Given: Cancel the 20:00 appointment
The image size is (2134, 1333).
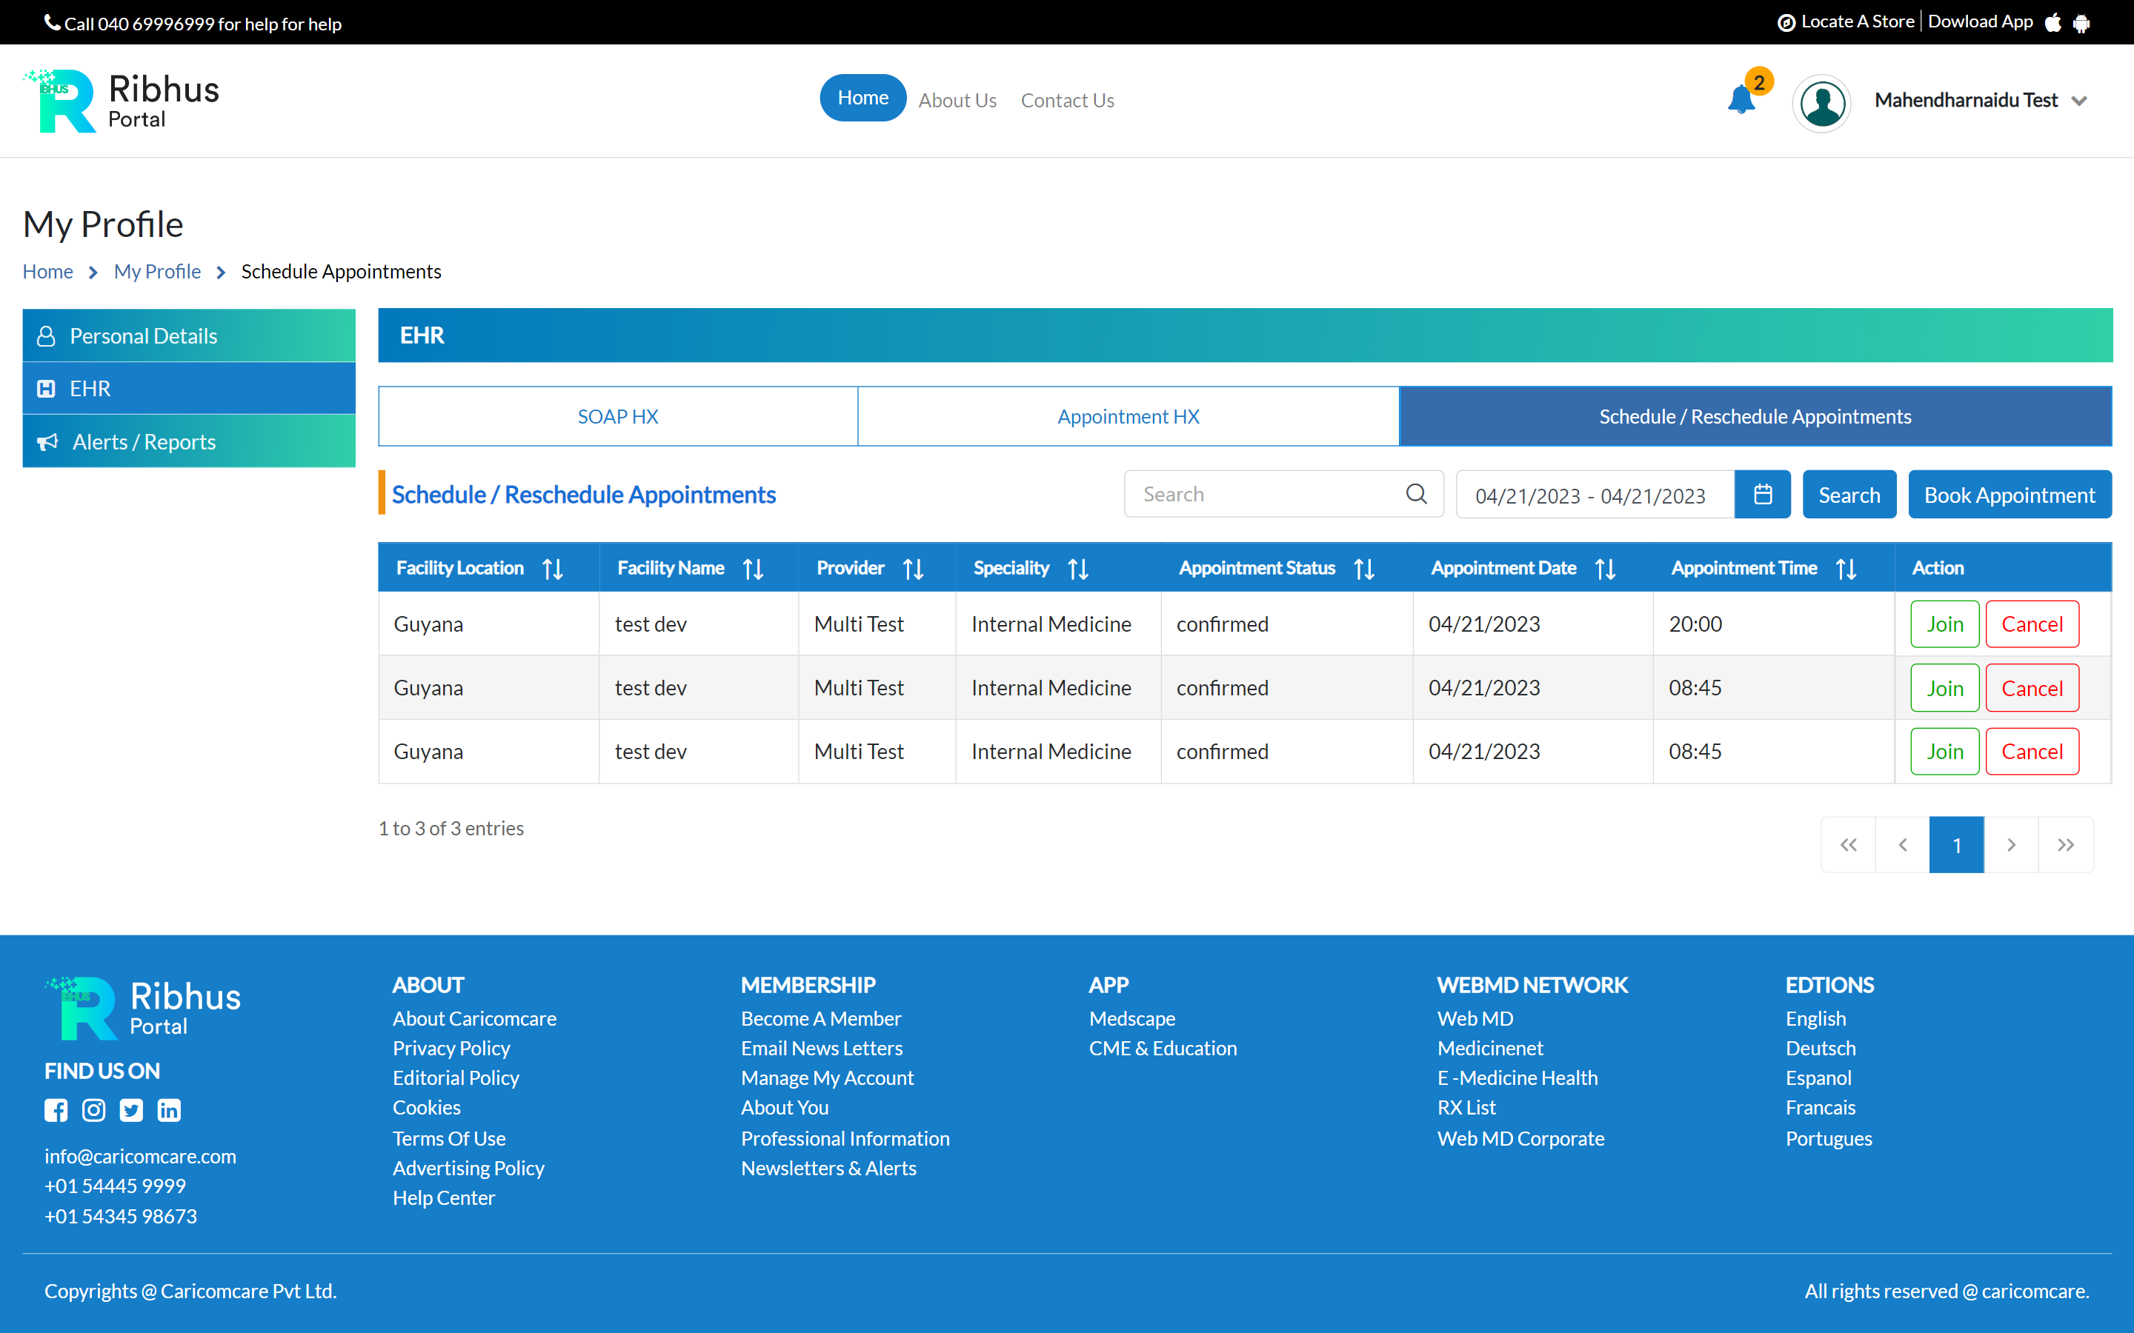Looking at the screenshot, I should point(2032,624).
